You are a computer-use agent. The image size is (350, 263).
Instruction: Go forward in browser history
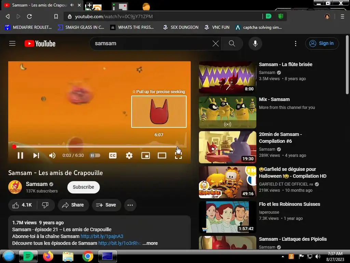(18, 16)
